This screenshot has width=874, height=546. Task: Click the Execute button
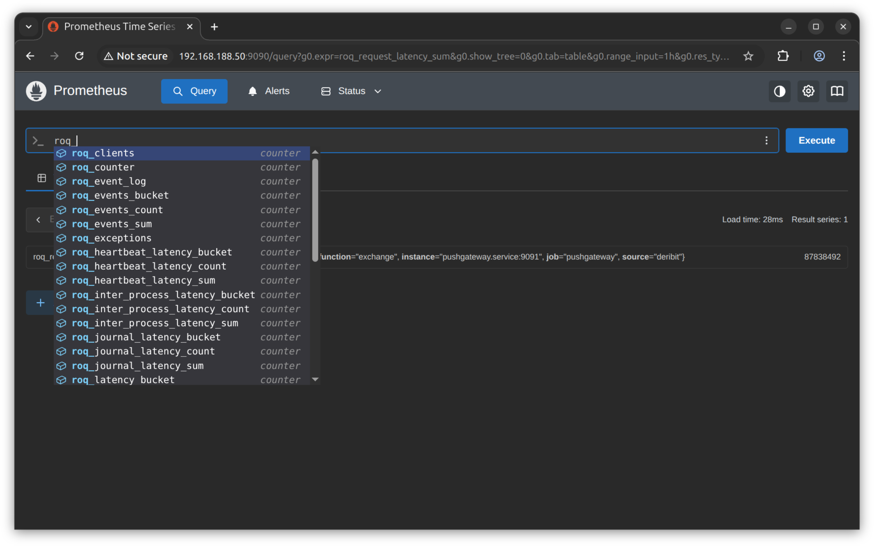click(817, 140)
